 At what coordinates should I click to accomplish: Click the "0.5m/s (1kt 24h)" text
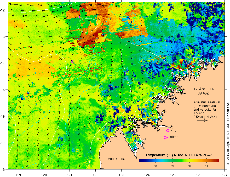205,117
